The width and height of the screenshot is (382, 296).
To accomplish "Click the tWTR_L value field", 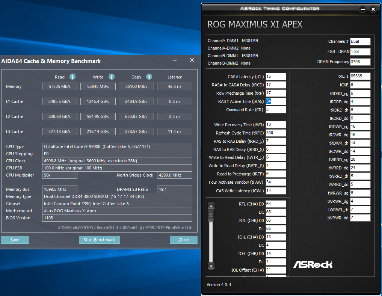I will pyautogui.click(x=276, y=157).
